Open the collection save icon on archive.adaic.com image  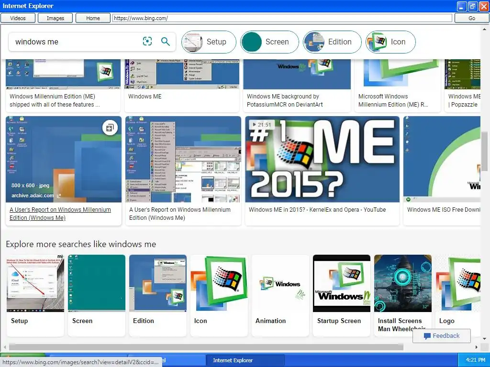[x=110, y=128]
